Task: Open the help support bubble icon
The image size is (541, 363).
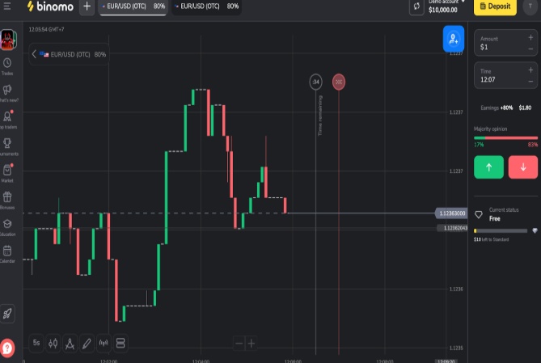Action: tap(8, 348)
